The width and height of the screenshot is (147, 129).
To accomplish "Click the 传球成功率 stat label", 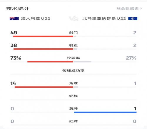I will 73,71.
